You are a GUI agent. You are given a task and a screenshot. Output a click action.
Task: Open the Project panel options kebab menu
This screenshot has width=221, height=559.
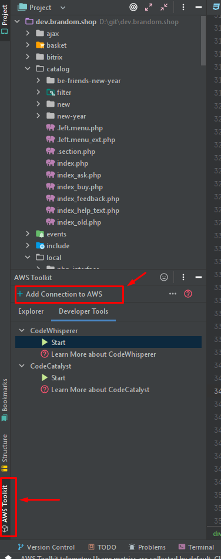[183, 7]
